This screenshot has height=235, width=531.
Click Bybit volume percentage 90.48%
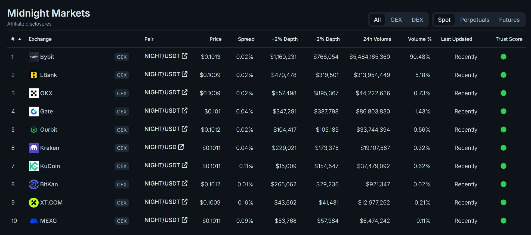pyautogui.click(x=420, y=57)
